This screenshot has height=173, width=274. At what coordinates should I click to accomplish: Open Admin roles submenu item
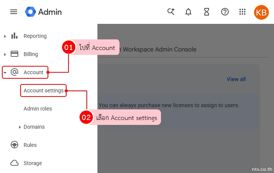pos(38,109)
